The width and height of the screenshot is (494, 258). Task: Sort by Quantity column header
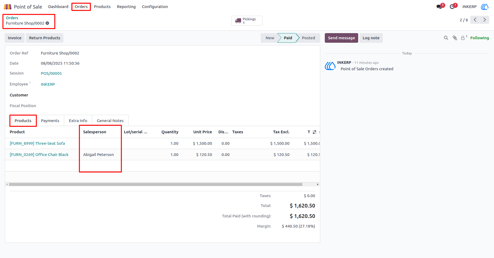click(x=170, y=132)
